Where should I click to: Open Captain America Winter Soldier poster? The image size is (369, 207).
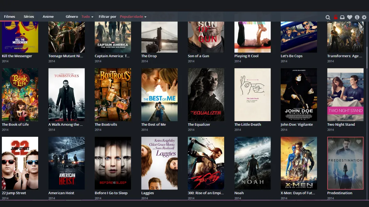point(113,37)
